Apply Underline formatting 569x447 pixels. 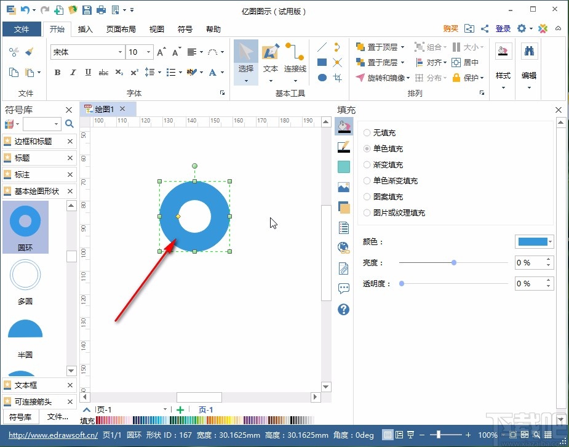(88, 72)
